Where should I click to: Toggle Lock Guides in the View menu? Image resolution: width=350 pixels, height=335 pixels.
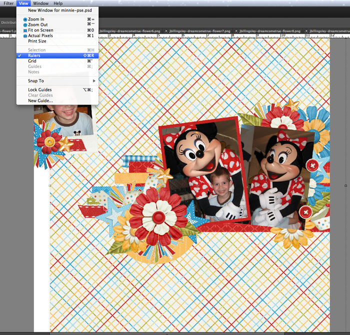coord(57,90)
